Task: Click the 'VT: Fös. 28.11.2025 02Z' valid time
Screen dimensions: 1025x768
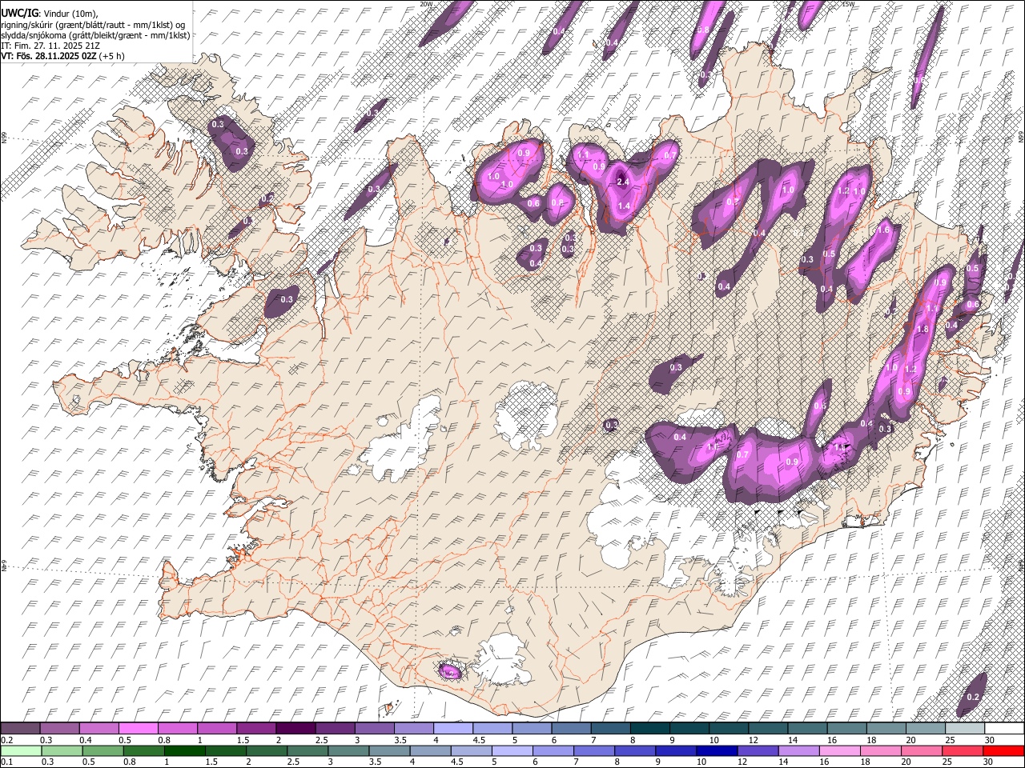Action: pyautogui.click(x=49, y=56)
